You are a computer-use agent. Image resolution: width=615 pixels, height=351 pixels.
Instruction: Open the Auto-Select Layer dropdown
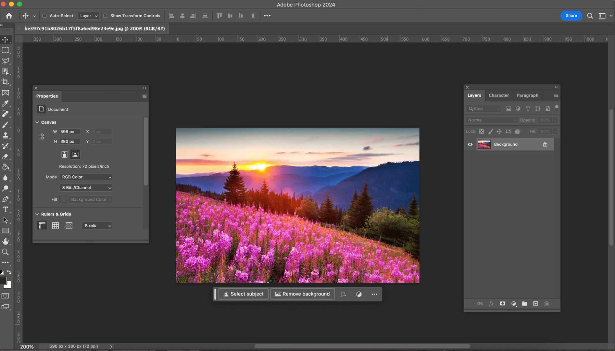88,16
